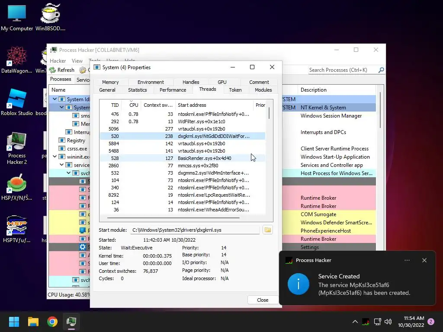Select the Processes tab in the main window
The height and width of the screenshot is (332, 443).
coord(61,80)
